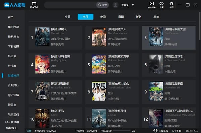Click 在线客服 headset icon

click(155, 131)
